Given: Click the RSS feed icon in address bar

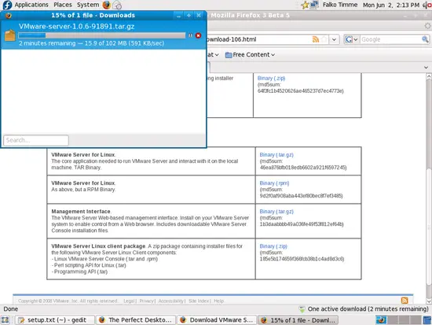Looking at the screenshot, I should coord(316,39).
